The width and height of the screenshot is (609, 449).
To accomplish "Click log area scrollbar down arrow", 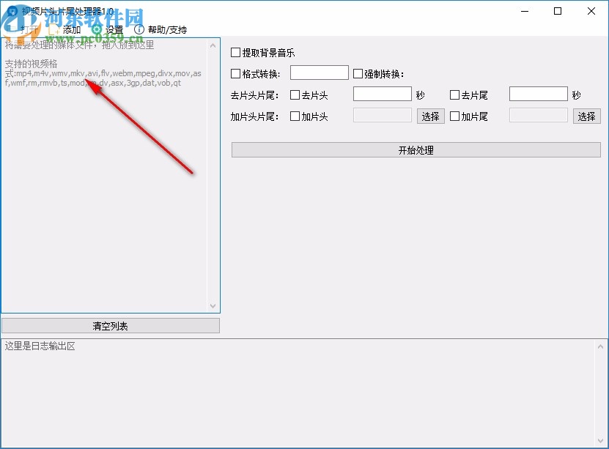I will tap(600, 441).
